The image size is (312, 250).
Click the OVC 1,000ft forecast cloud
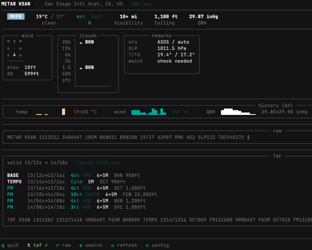(130, 207)
